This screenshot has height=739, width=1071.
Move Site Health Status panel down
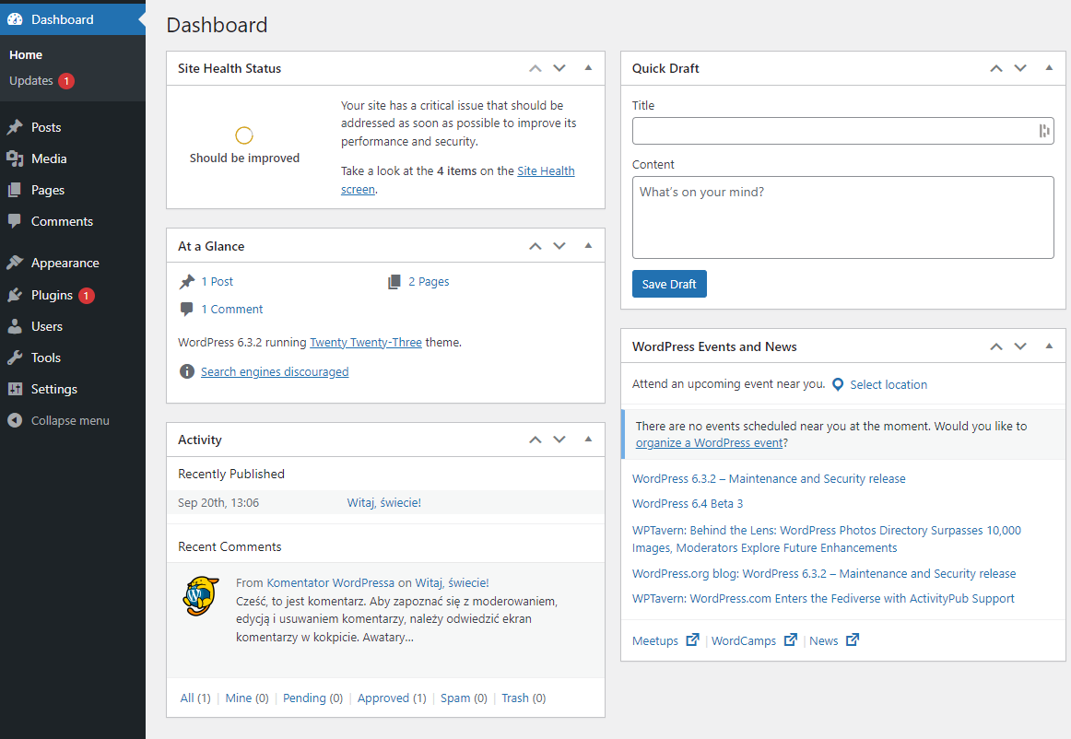click(559, 68)
